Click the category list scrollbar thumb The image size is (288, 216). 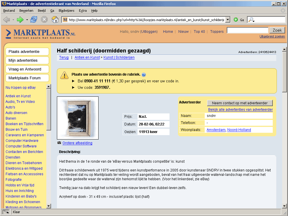(48, 110)
